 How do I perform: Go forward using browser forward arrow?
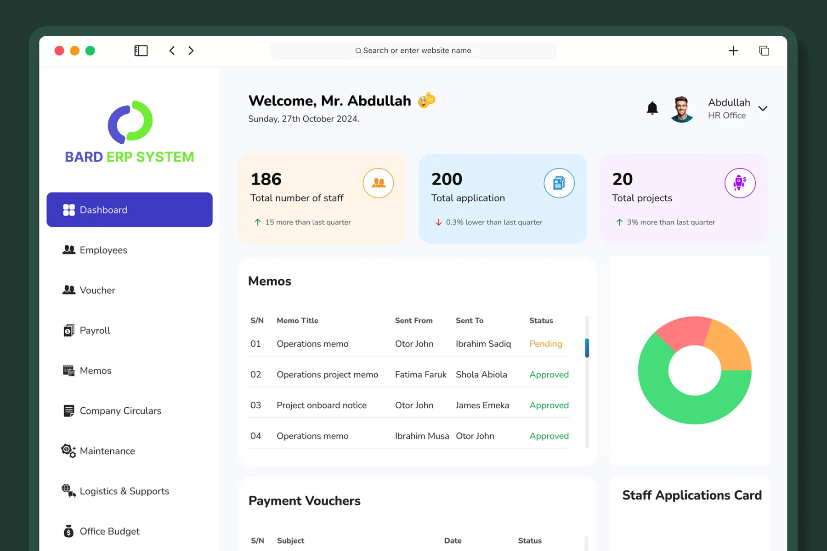point(191,51)
